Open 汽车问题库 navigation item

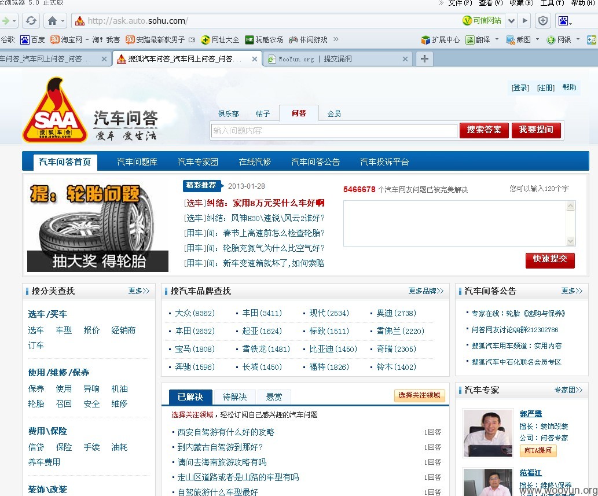[x=137, y=162]
